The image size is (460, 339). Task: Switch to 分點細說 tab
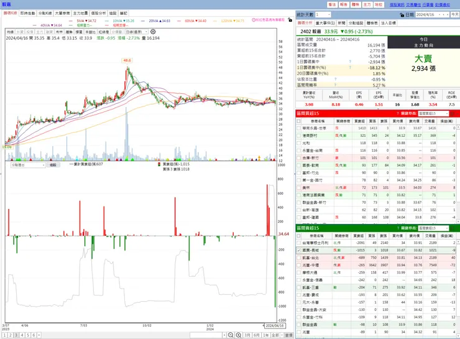click(x=356, y=23)
